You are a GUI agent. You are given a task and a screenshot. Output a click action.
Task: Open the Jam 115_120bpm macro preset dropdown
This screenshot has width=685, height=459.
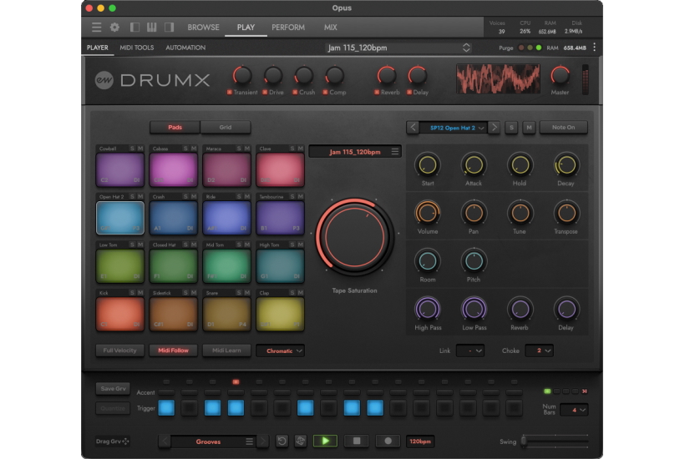tap(355, 152)
